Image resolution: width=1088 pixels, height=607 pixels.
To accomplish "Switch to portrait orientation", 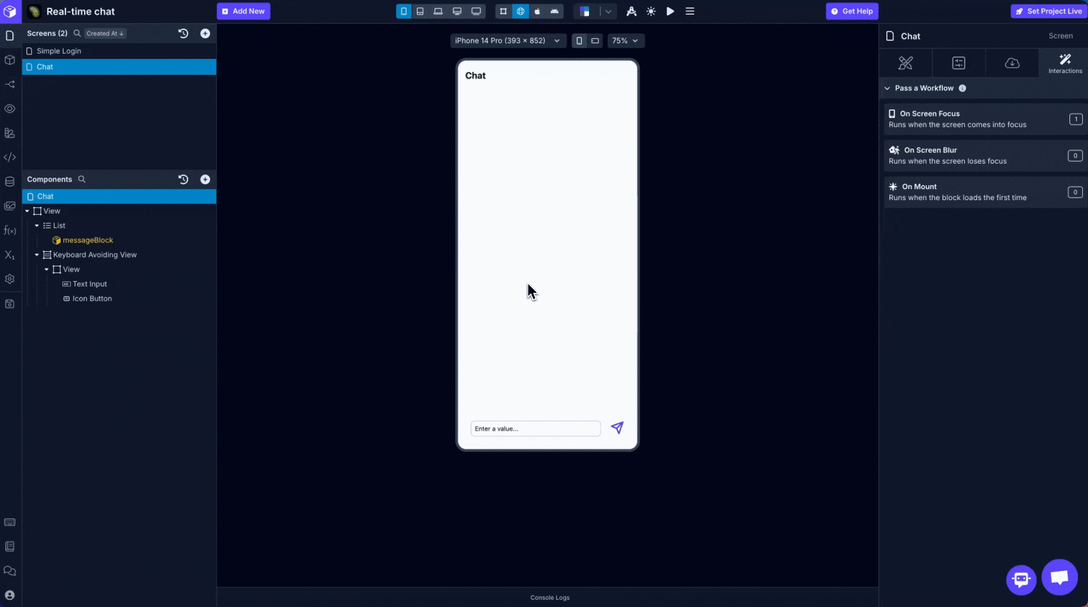I will pyautogui.click(x=579, y=40).
